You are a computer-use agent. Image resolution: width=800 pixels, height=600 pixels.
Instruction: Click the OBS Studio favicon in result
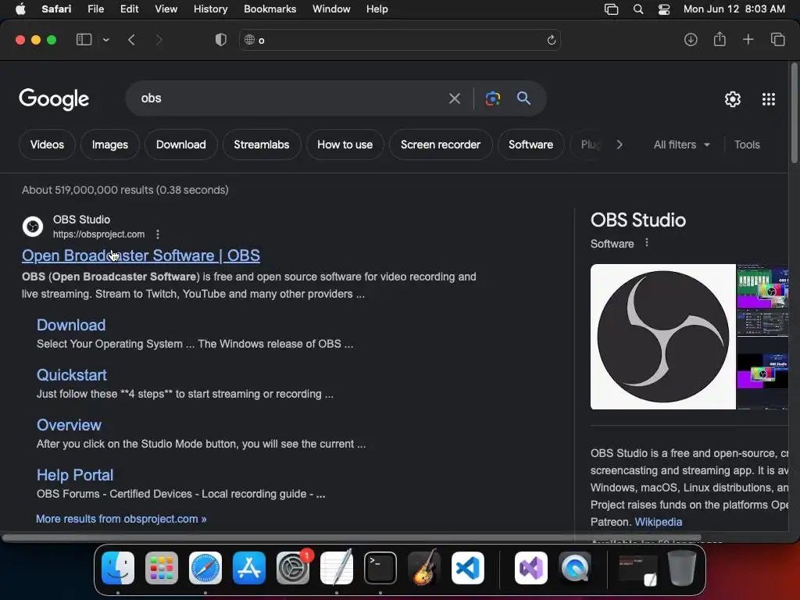(33, 227)
